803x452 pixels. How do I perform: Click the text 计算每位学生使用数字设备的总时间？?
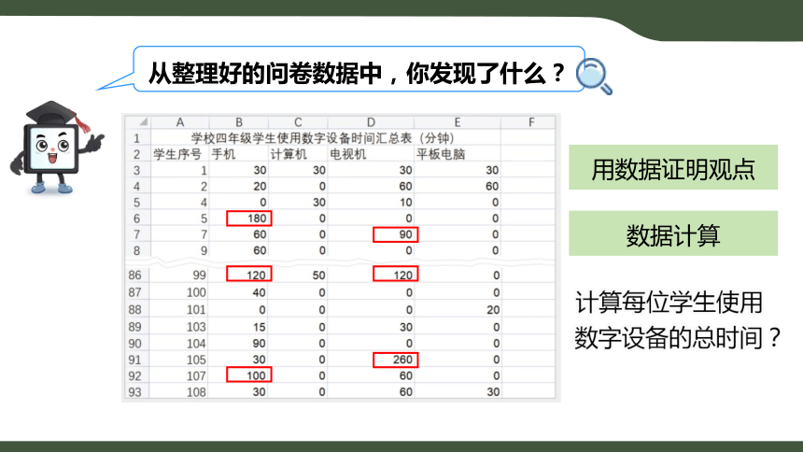coord(677,319)
